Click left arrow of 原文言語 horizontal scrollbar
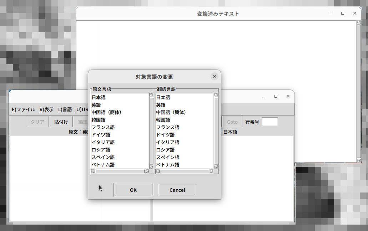 click(x=93, y=171)
